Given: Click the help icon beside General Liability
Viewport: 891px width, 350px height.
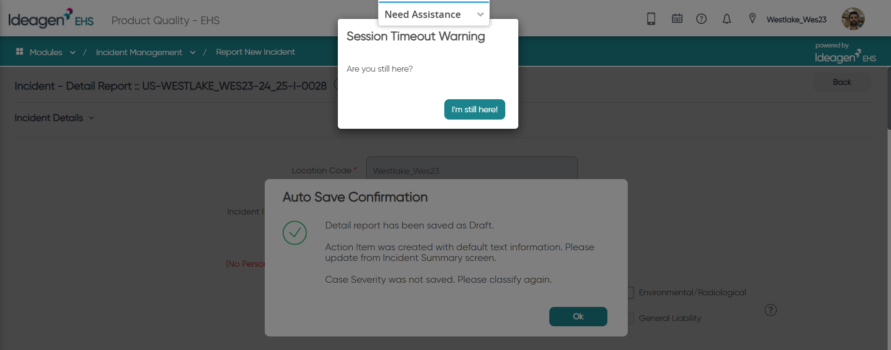Looking at the screenshot, I should click(x=770, y=310).
